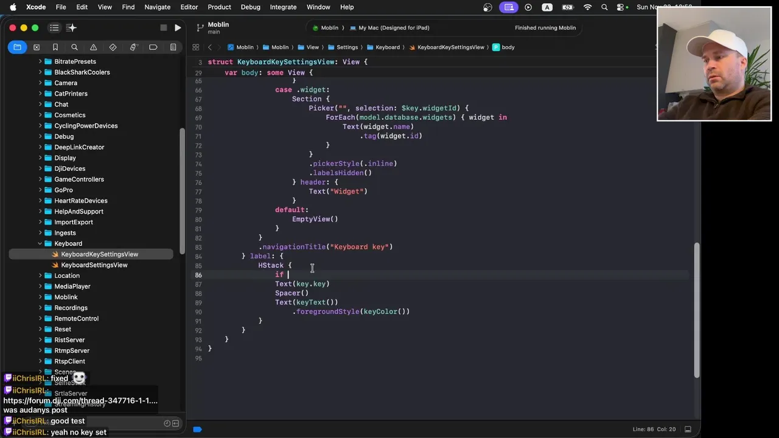This screenshot has height=438, width=779.
Task: Open the Debug navigator tab
Action: coord(133,47)
